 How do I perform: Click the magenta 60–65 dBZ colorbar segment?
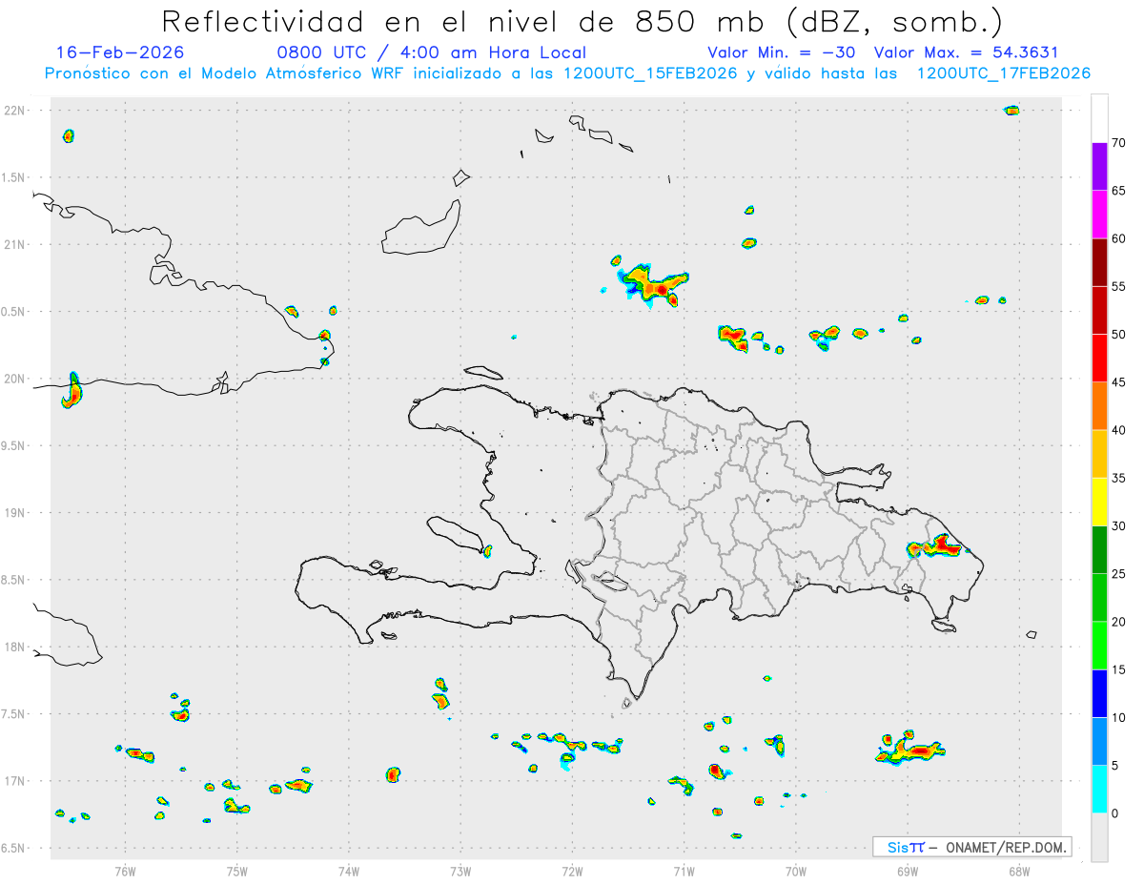(1099, 215)
